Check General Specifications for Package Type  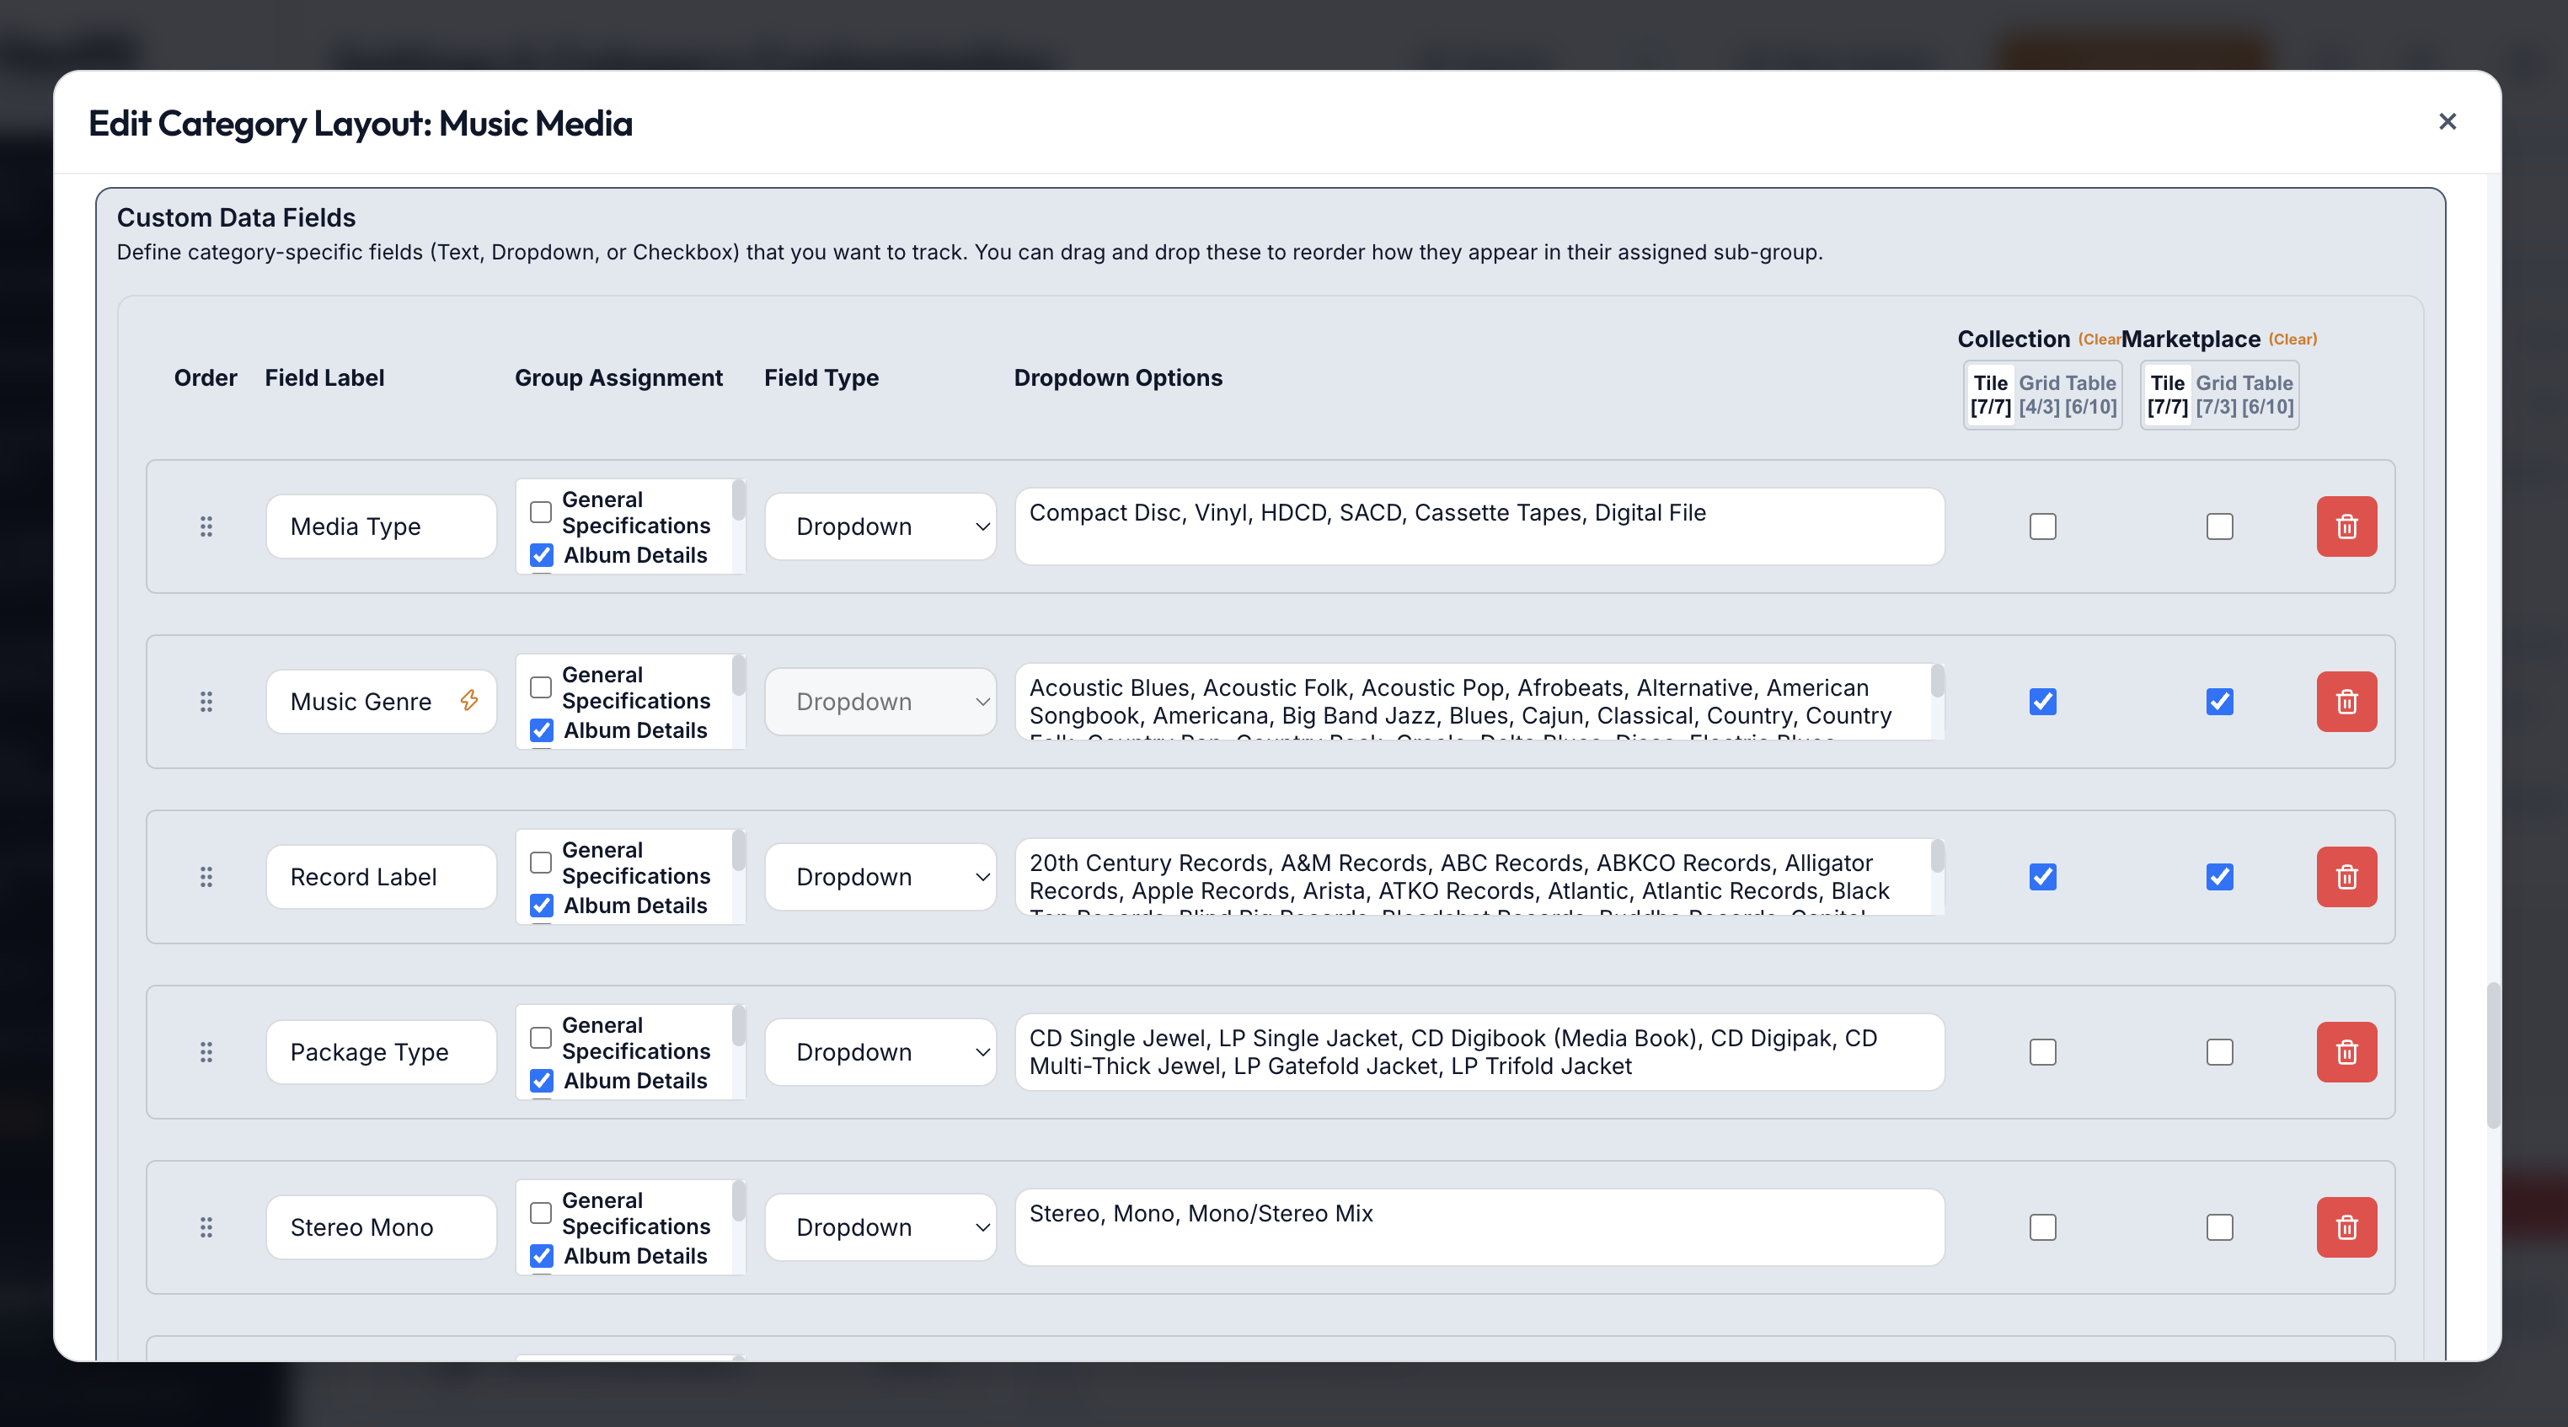click(540, 1039)
